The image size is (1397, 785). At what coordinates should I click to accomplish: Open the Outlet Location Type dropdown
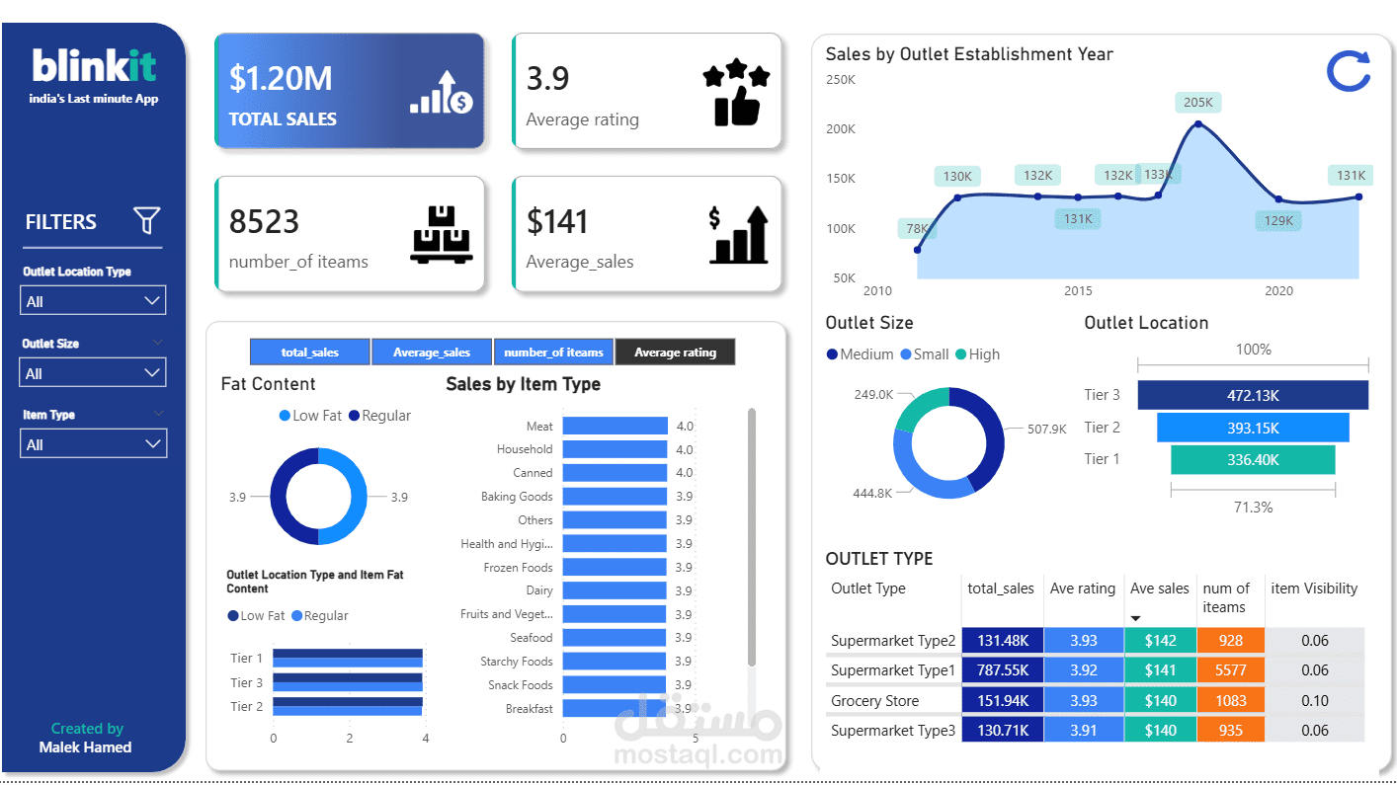(93, 299)
